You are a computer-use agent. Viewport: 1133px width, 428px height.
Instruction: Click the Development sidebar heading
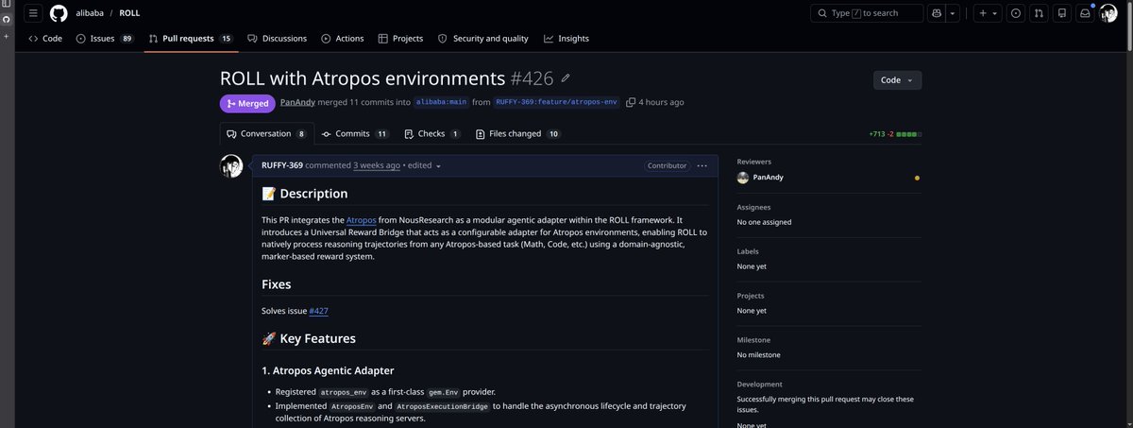(x=760, y=385)
